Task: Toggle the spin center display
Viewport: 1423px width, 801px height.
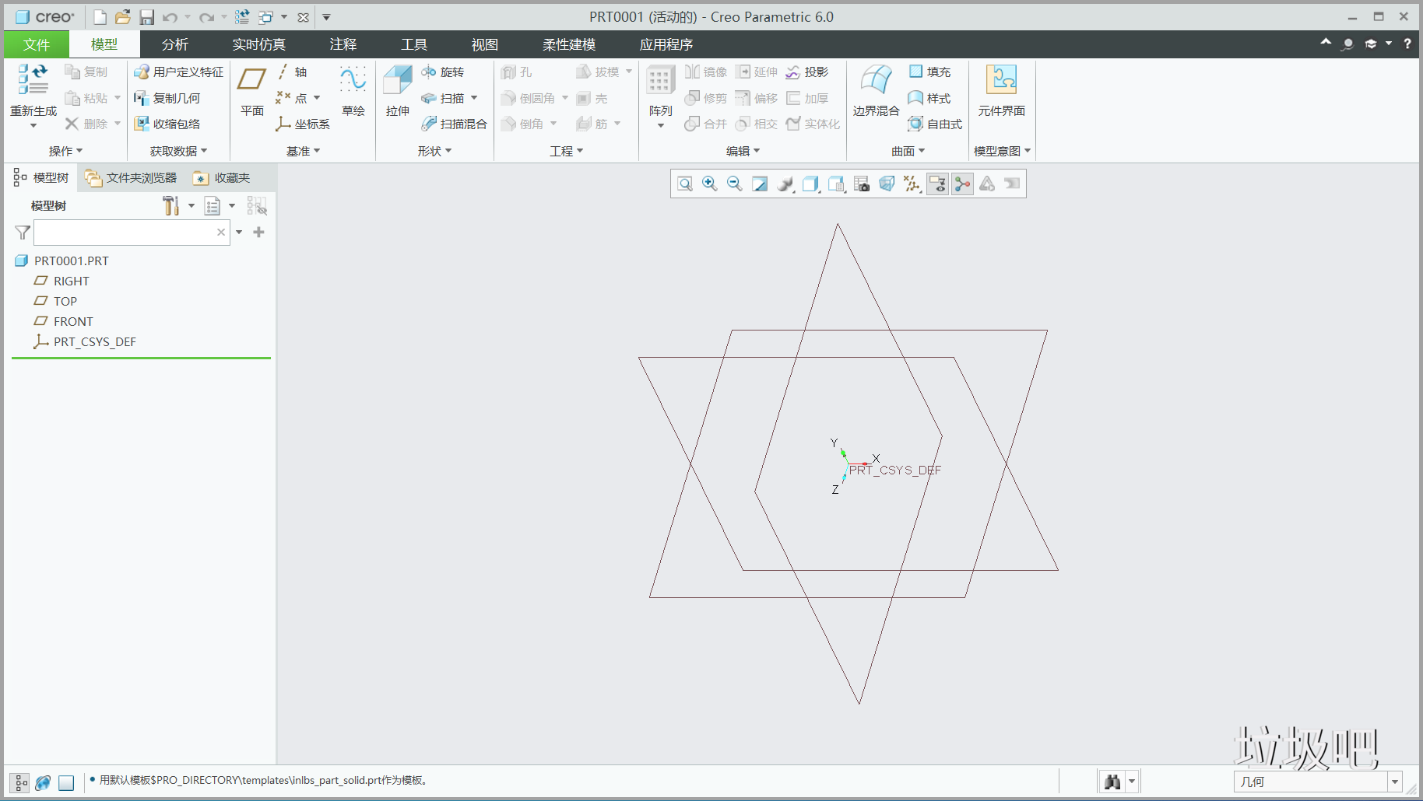Action: click(x=962, y=184)
